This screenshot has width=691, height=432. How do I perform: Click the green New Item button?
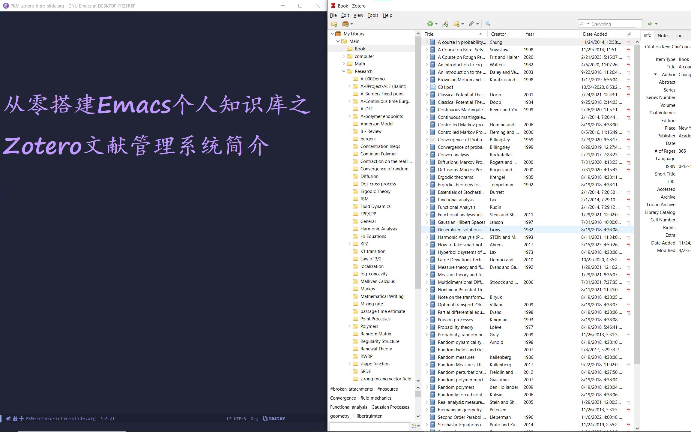[x=430, y=24]
